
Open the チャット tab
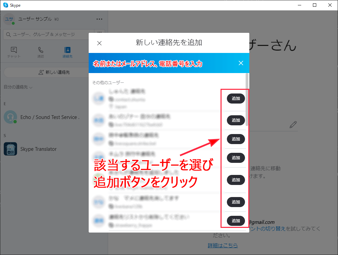[x=14, y=52]
